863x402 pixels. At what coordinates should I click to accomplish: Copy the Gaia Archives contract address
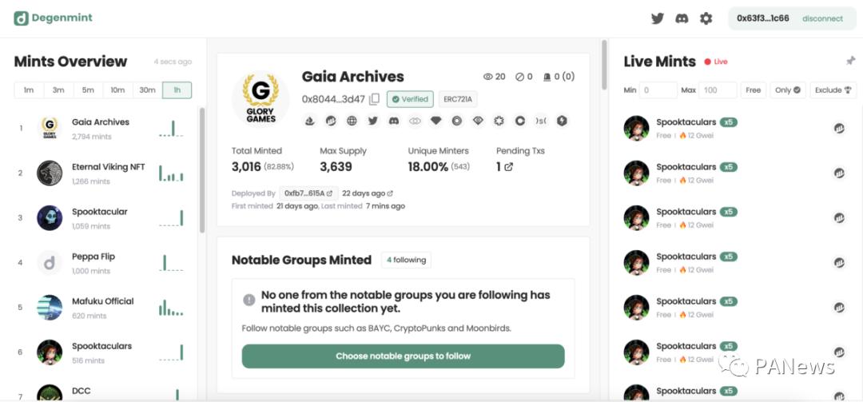tap(374, 99)
